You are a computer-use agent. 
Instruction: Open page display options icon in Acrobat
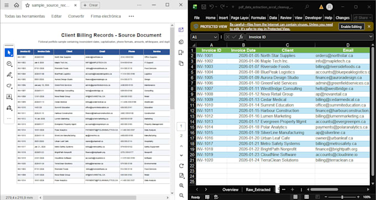click(181, 176)
